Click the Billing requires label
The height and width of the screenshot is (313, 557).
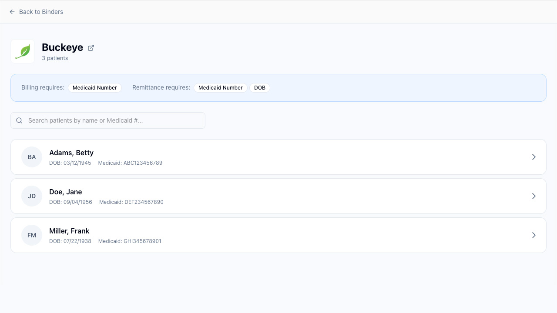tap(43, 87)
